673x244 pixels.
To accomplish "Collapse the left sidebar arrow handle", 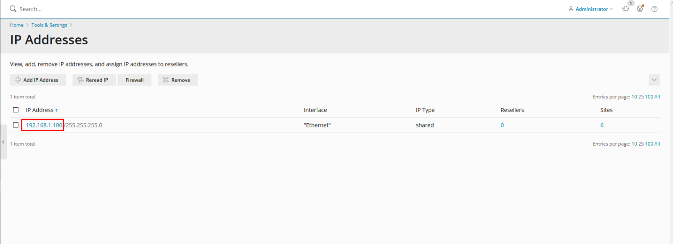I will click(3, 142).
